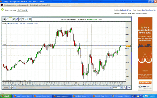Select the magnifier zoom tool in chart toolbar

[x=4, y=19]
